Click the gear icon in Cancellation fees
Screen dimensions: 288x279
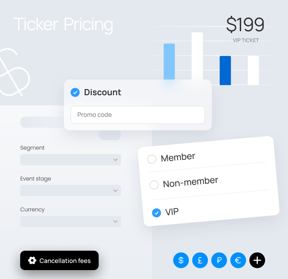coord(32,260)
